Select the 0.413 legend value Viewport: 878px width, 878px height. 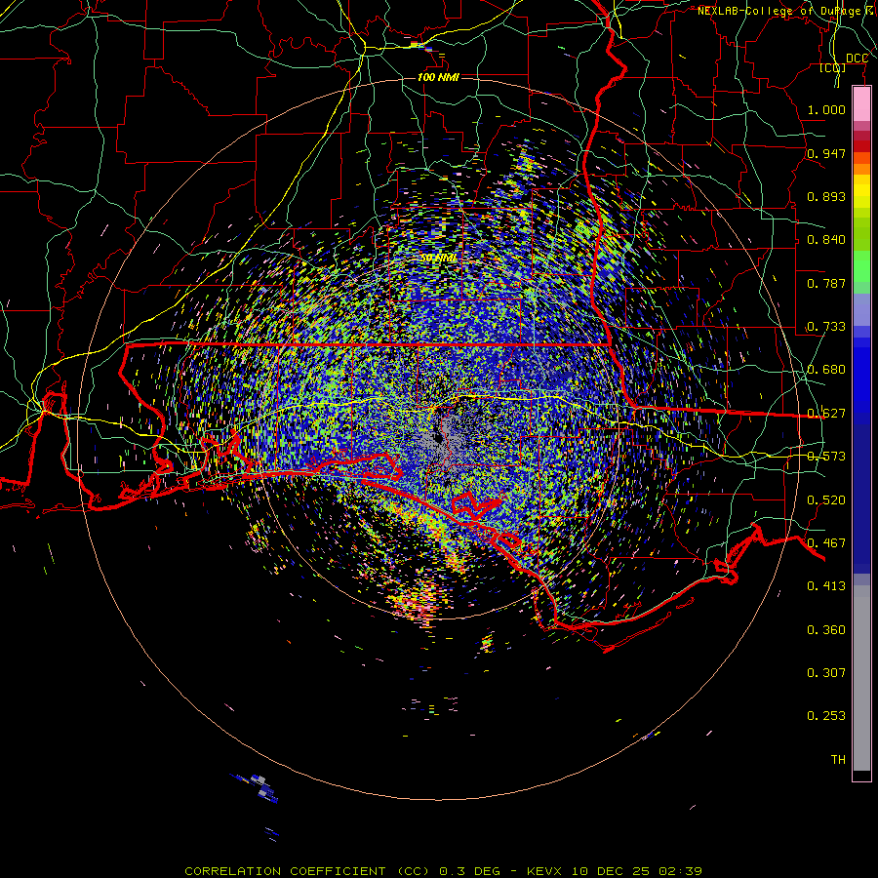(x=826, y=586)
